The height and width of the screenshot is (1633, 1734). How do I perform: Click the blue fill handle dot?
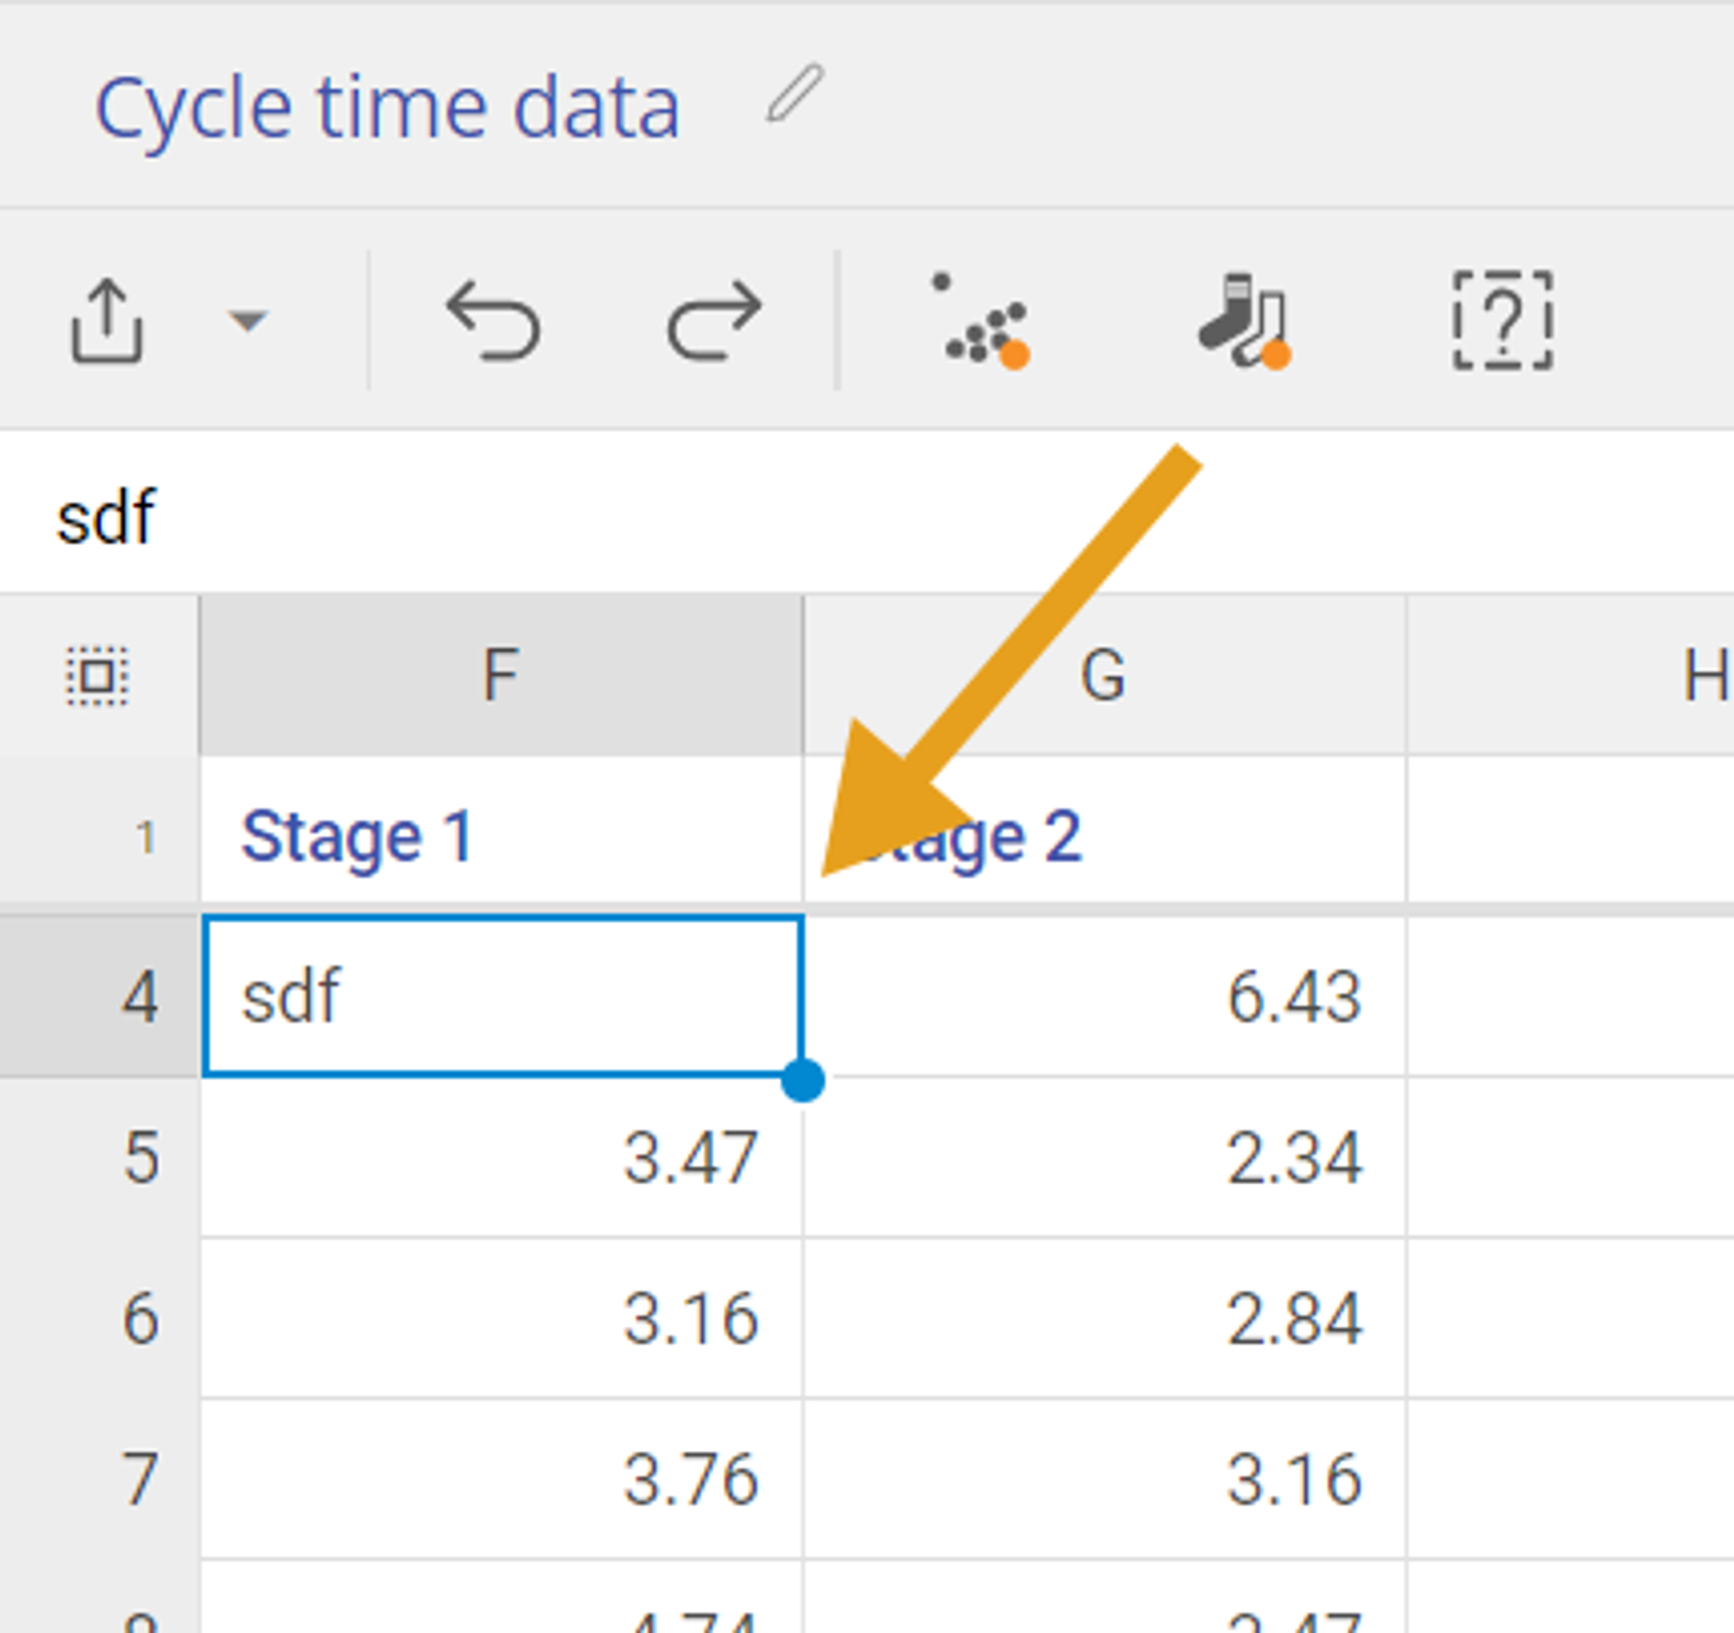(x=802, y=1080)
